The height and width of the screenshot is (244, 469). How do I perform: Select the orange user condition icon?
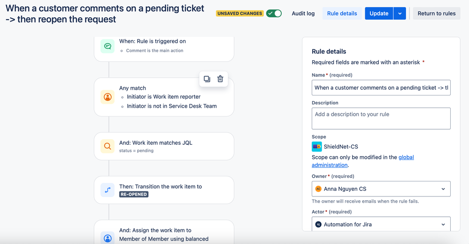[108, 97]
